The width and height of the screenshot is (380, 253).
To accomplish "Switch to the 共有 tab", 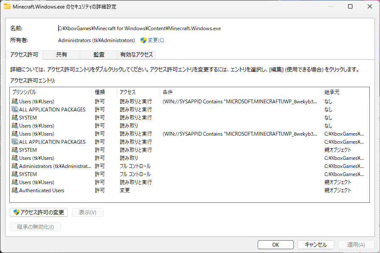I will (x=62, y=54).
